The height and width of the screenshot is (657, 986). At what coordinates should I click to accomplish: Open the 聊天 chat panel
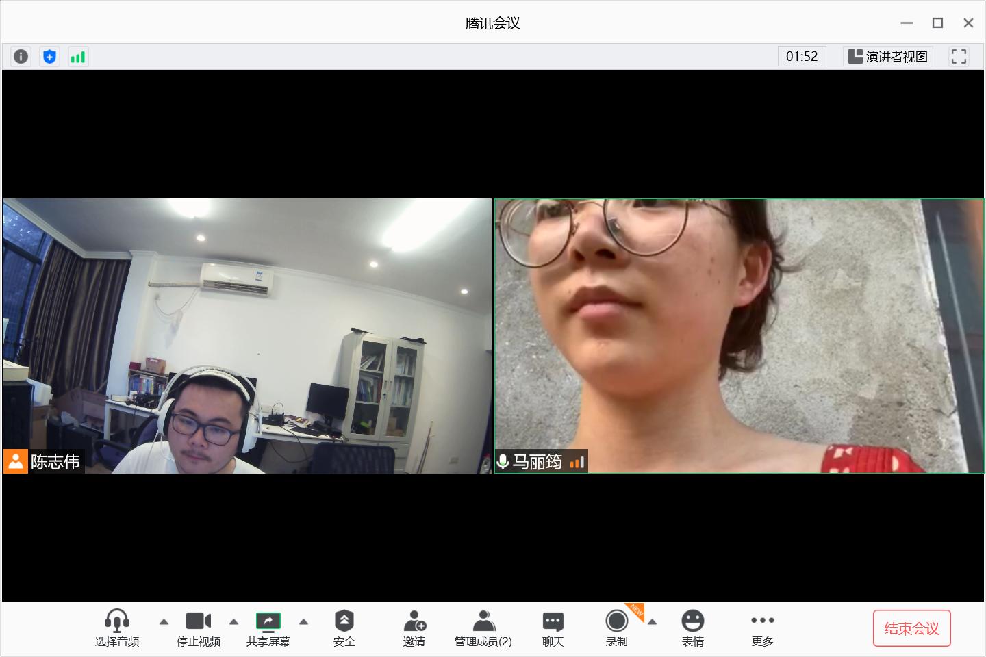(553, 628)
